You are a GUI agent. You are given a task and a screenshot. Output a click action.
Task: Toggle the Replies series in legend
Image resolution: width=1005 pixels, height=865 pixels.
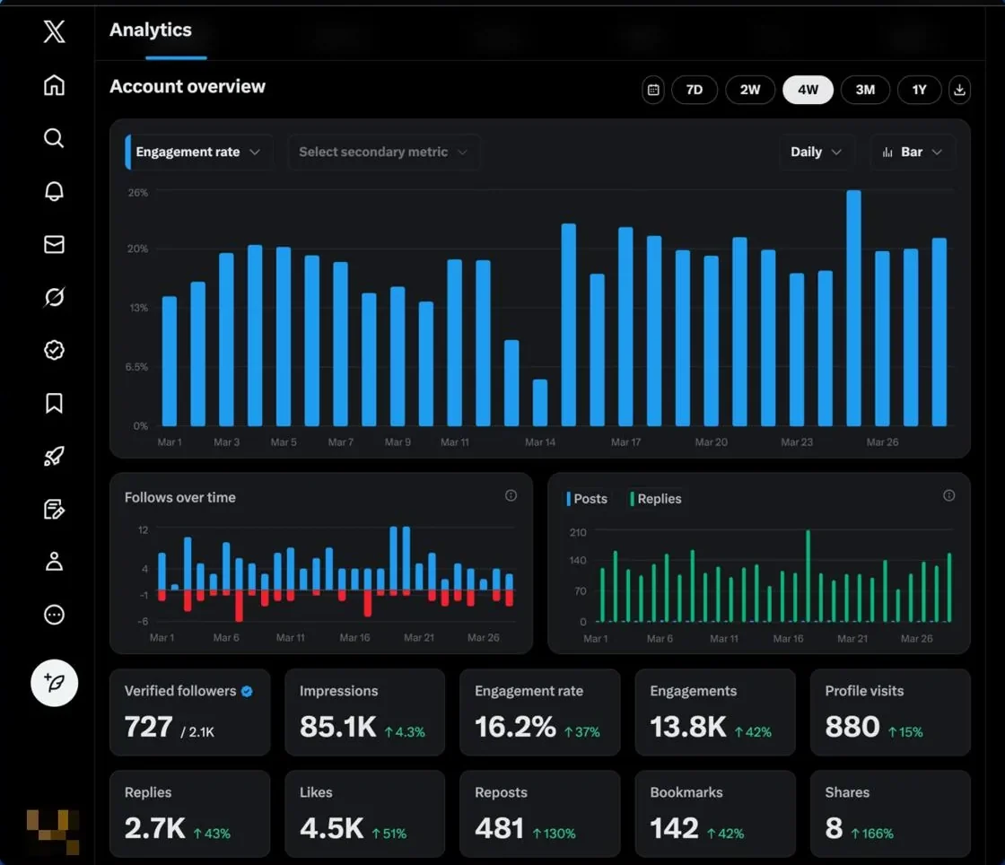656,499
